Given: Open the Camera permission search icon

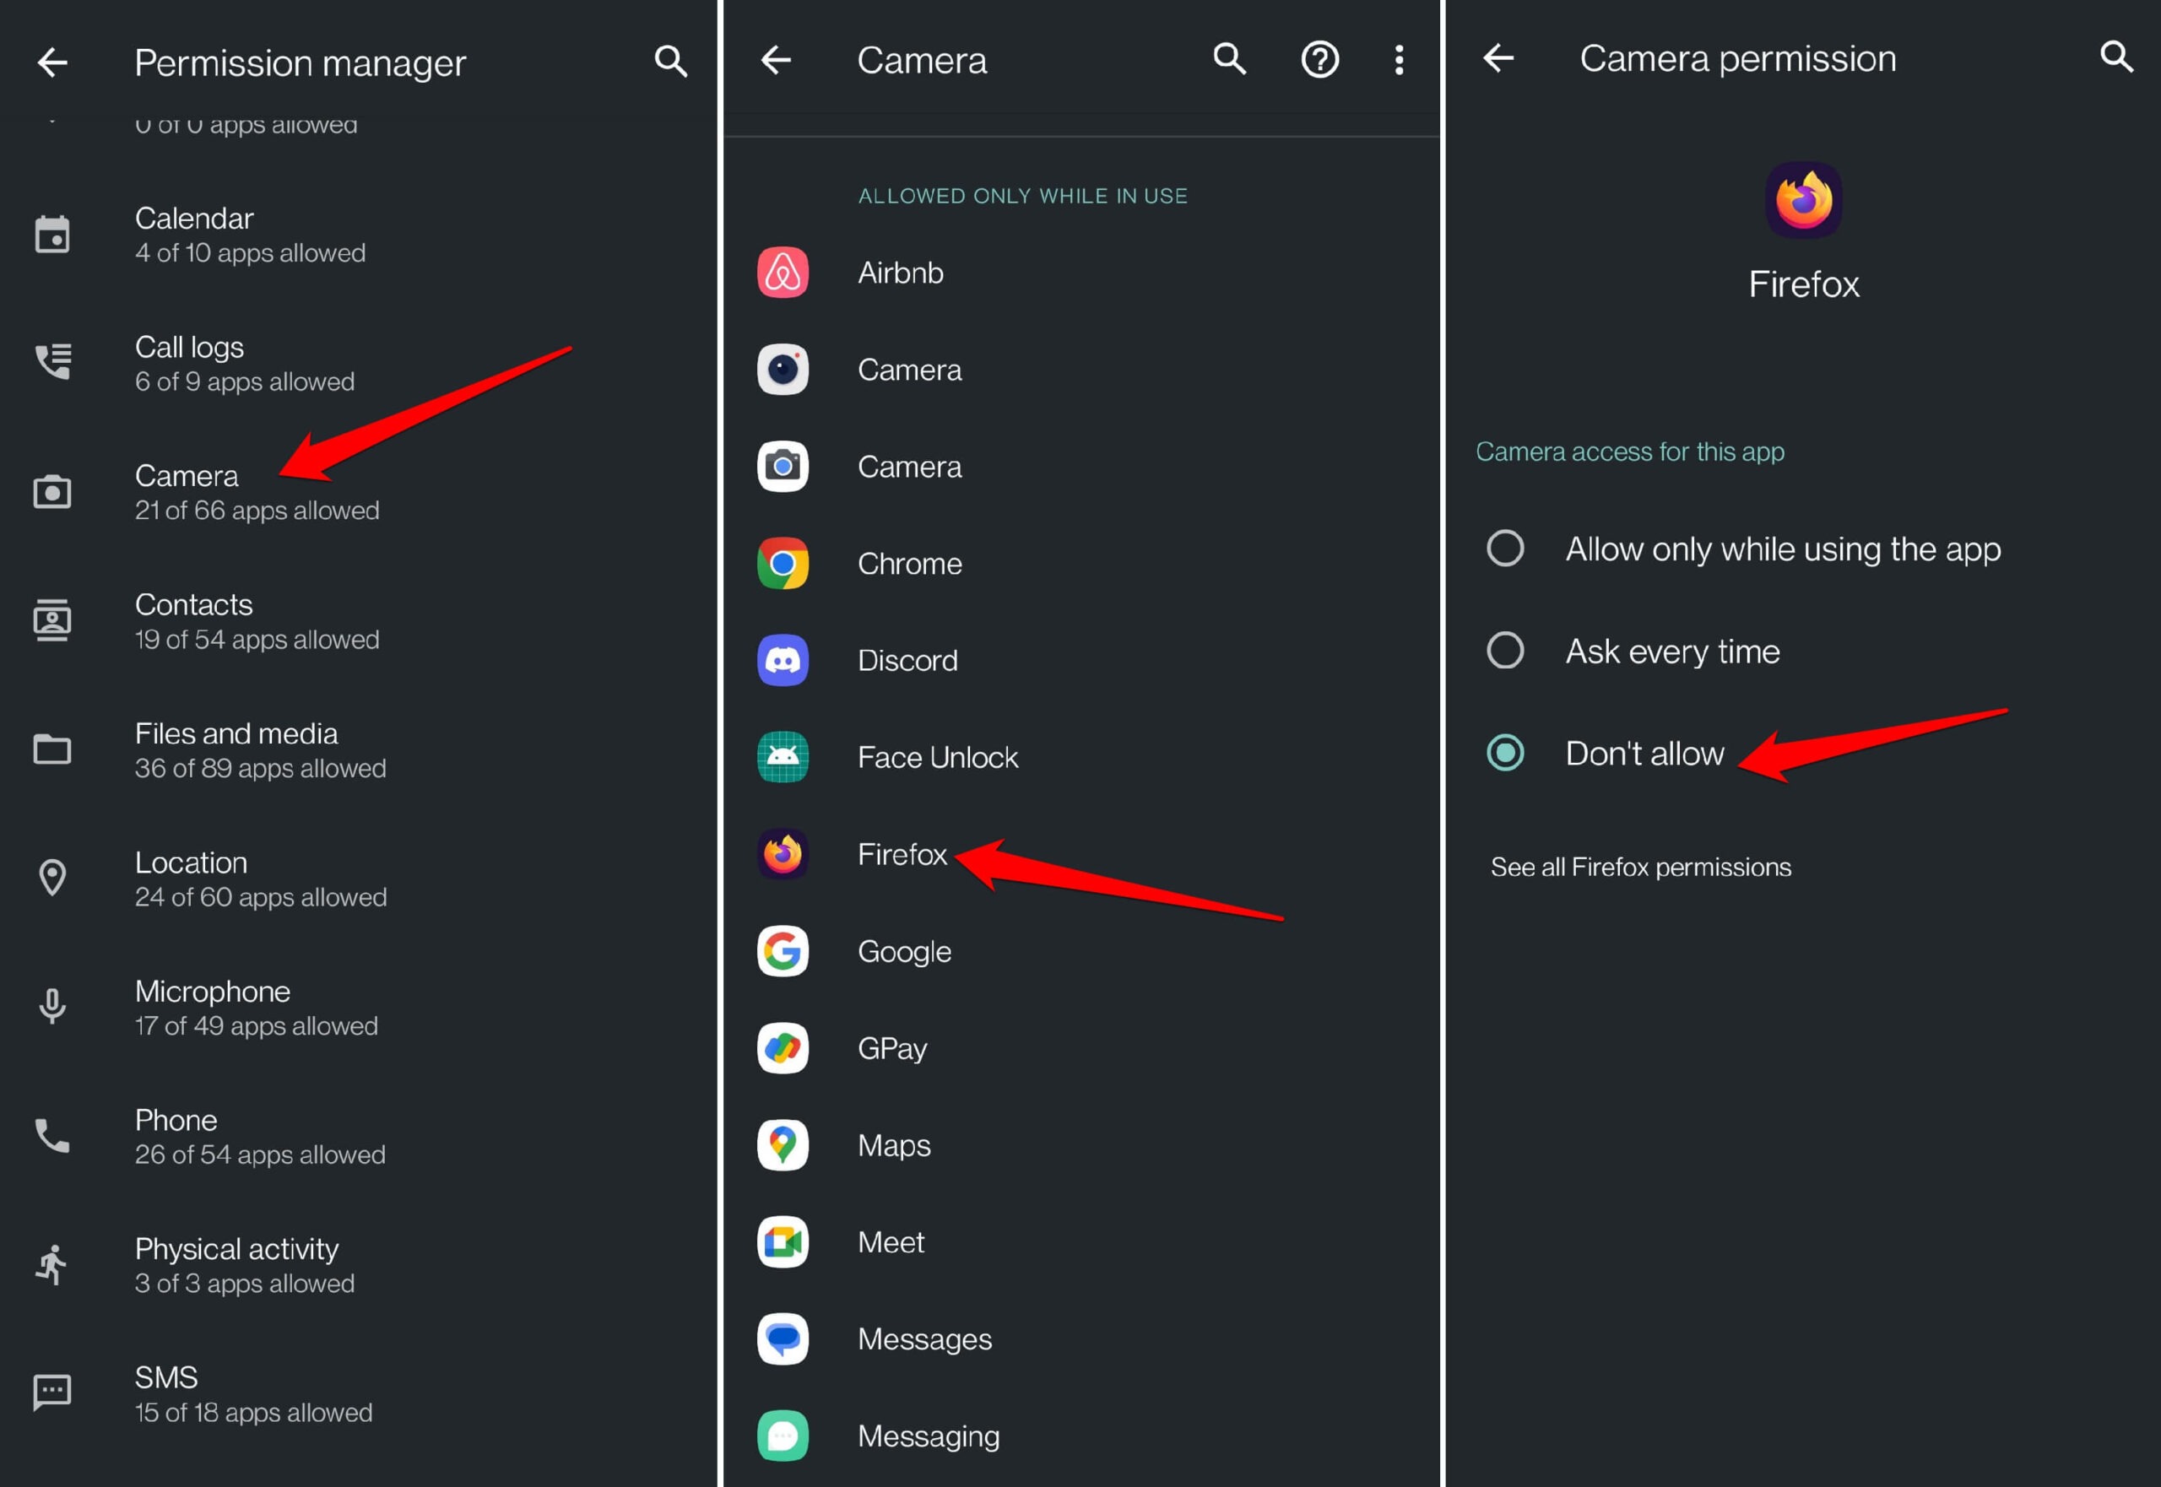Looking at the screenshot, I should 2115,57.
